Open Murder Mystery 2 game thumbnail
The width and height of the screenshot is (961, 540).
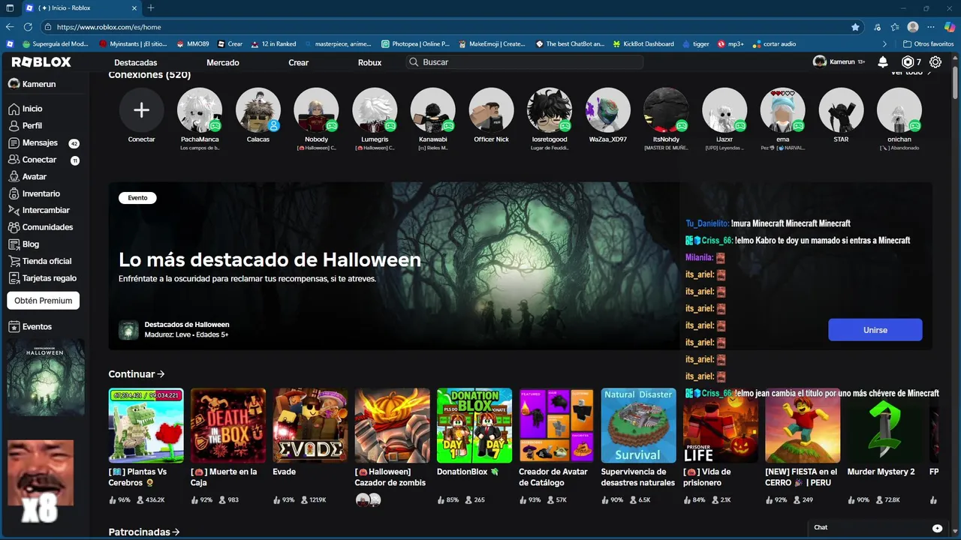click(x=885, y=425)
